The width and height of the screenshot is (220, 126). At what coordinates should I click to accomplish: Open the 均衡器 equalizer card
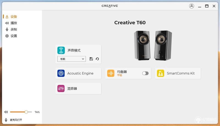(x=128, y=73)
